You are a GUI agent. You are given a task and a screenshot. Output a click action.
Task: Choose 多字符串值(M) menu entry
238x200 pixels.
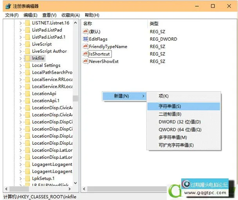click(x=184, y=137)
